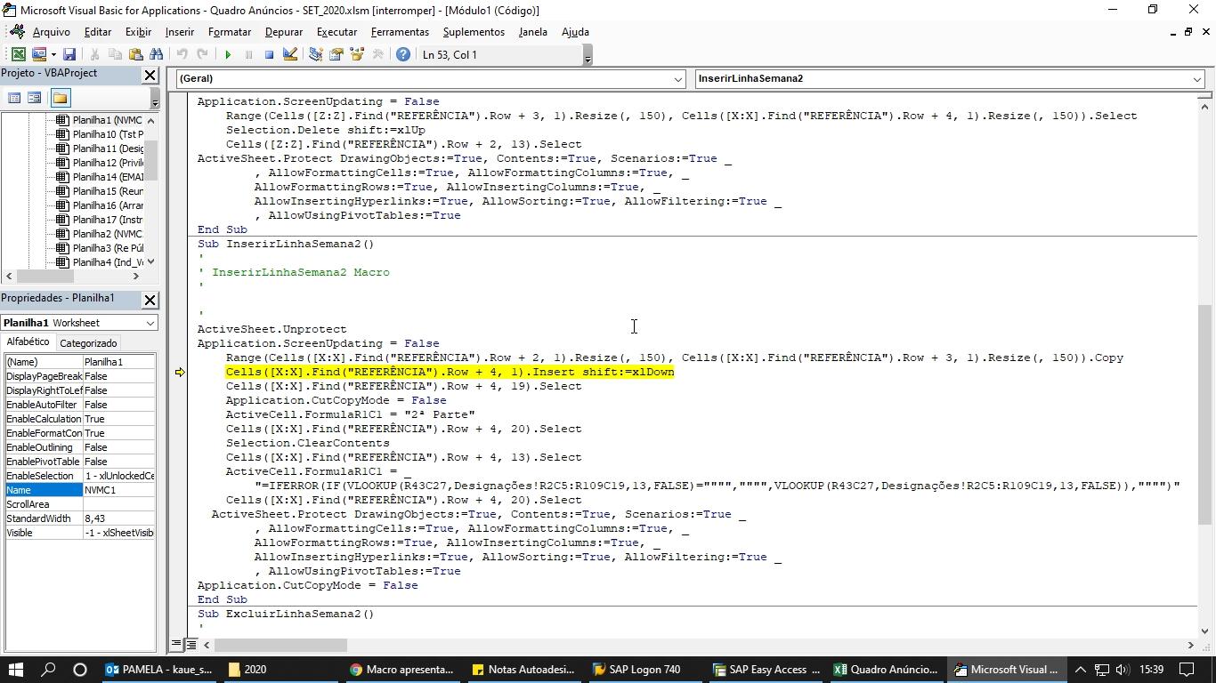Close the Projeto - VBAProject panel
The width and height of the screenshot is (1216, 683).
[150, 76]
